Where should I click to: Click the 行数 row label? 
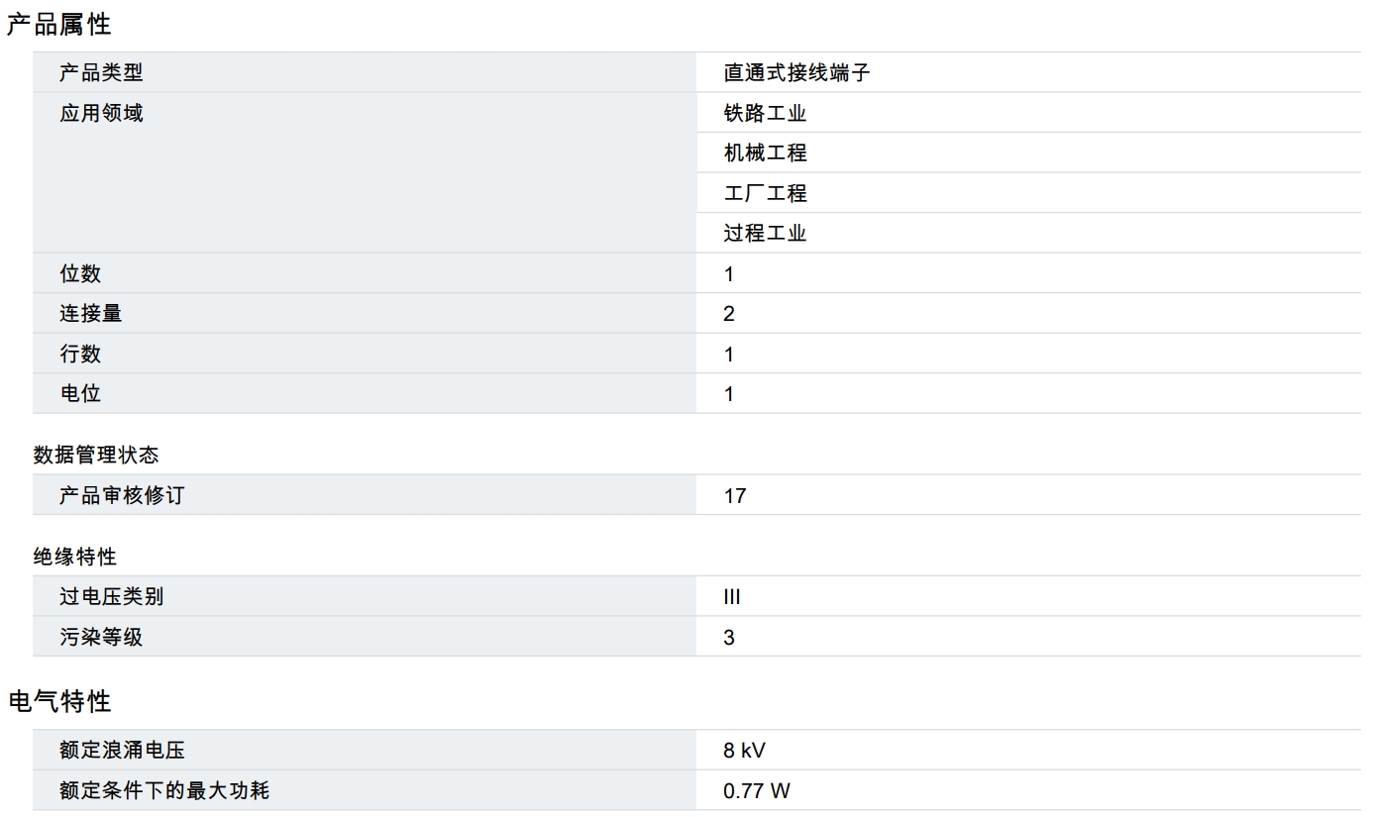point(80,354)
